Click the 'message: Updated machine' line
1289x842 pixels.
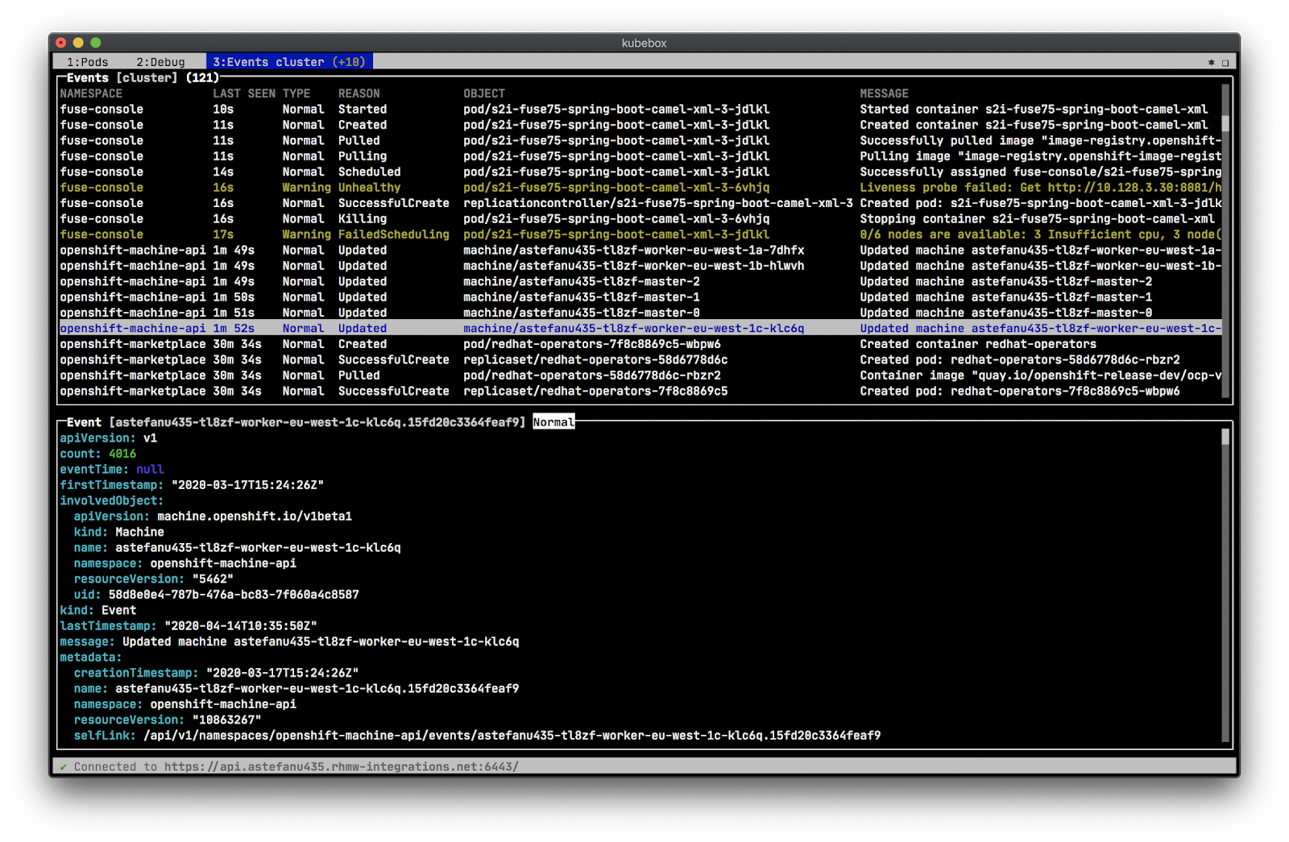pyautogui.click(x=289, y=642)
